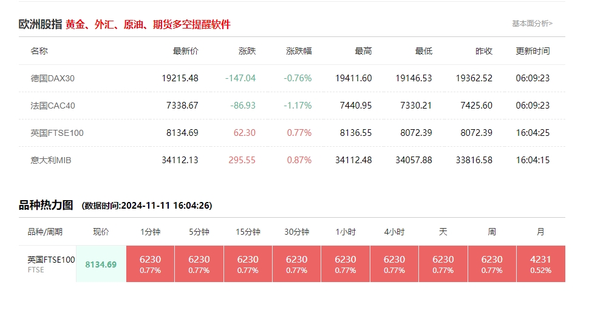This screenshot has width=606, height=313.
Task: Click the 昨收 column header
Action: tap(483, 51)
